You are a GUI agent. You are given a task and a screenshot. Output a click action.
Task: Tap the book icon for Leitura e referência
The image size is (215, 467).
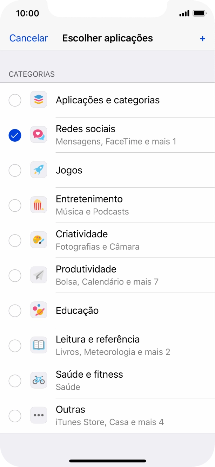click(39, 345)
